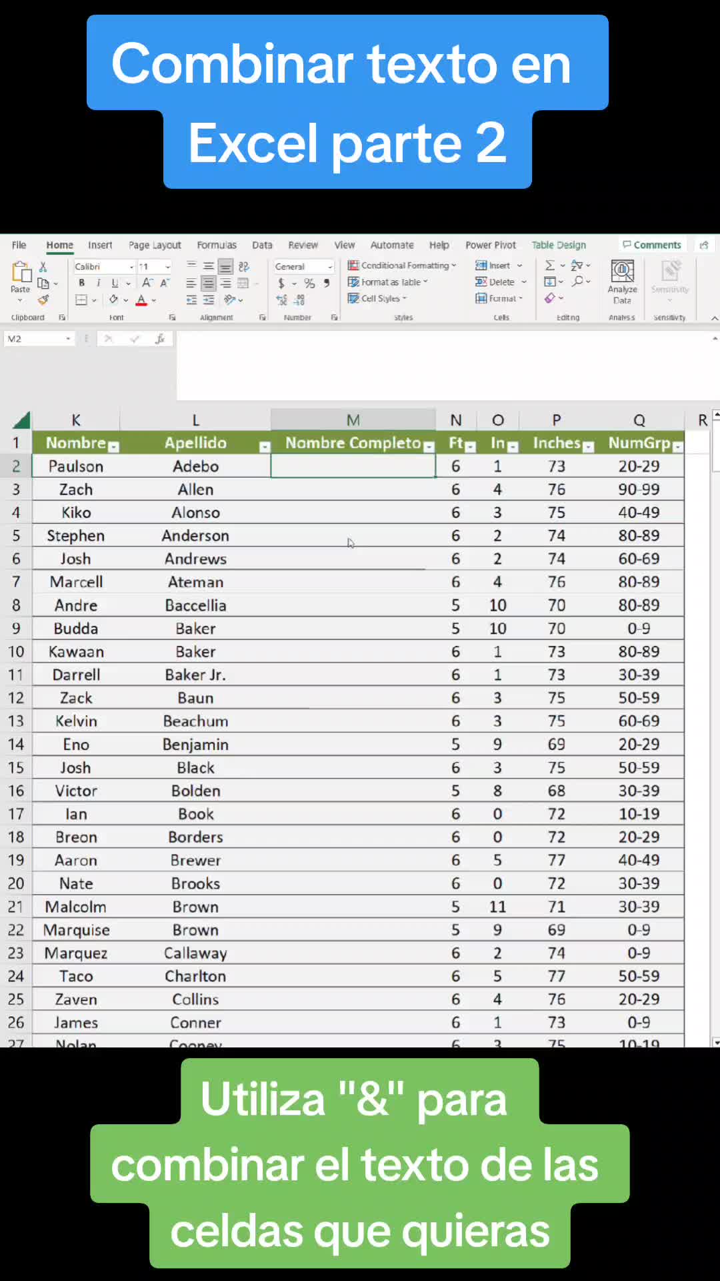
Task: Open the font size dropdown
Action: [x=168, y=267]
